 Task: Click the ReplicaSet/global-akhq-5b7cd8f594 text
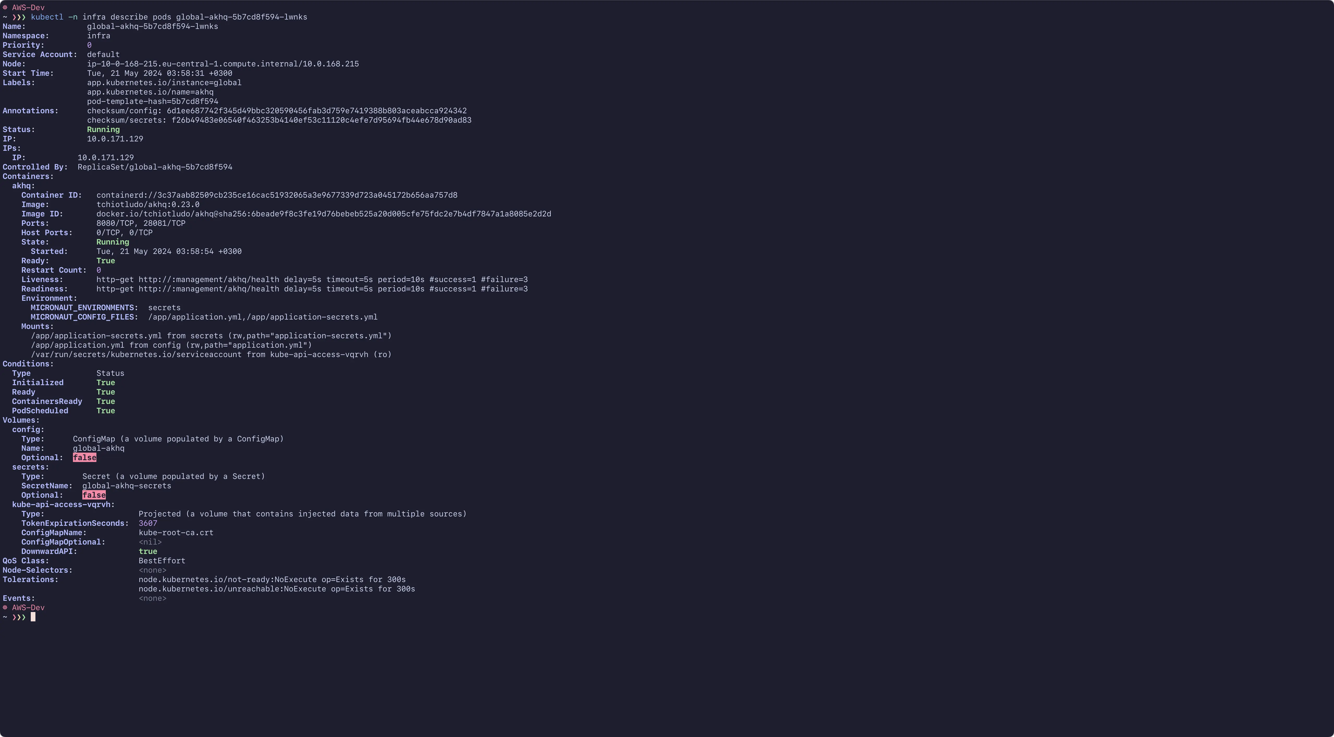point(155,167)
